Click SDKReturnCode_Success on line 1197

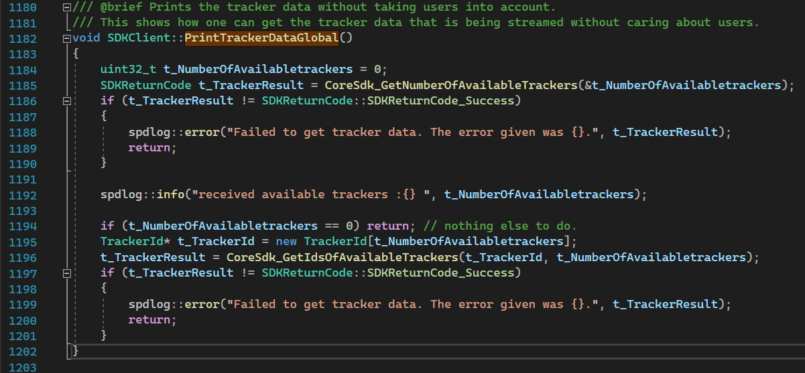tap(441, 273)
